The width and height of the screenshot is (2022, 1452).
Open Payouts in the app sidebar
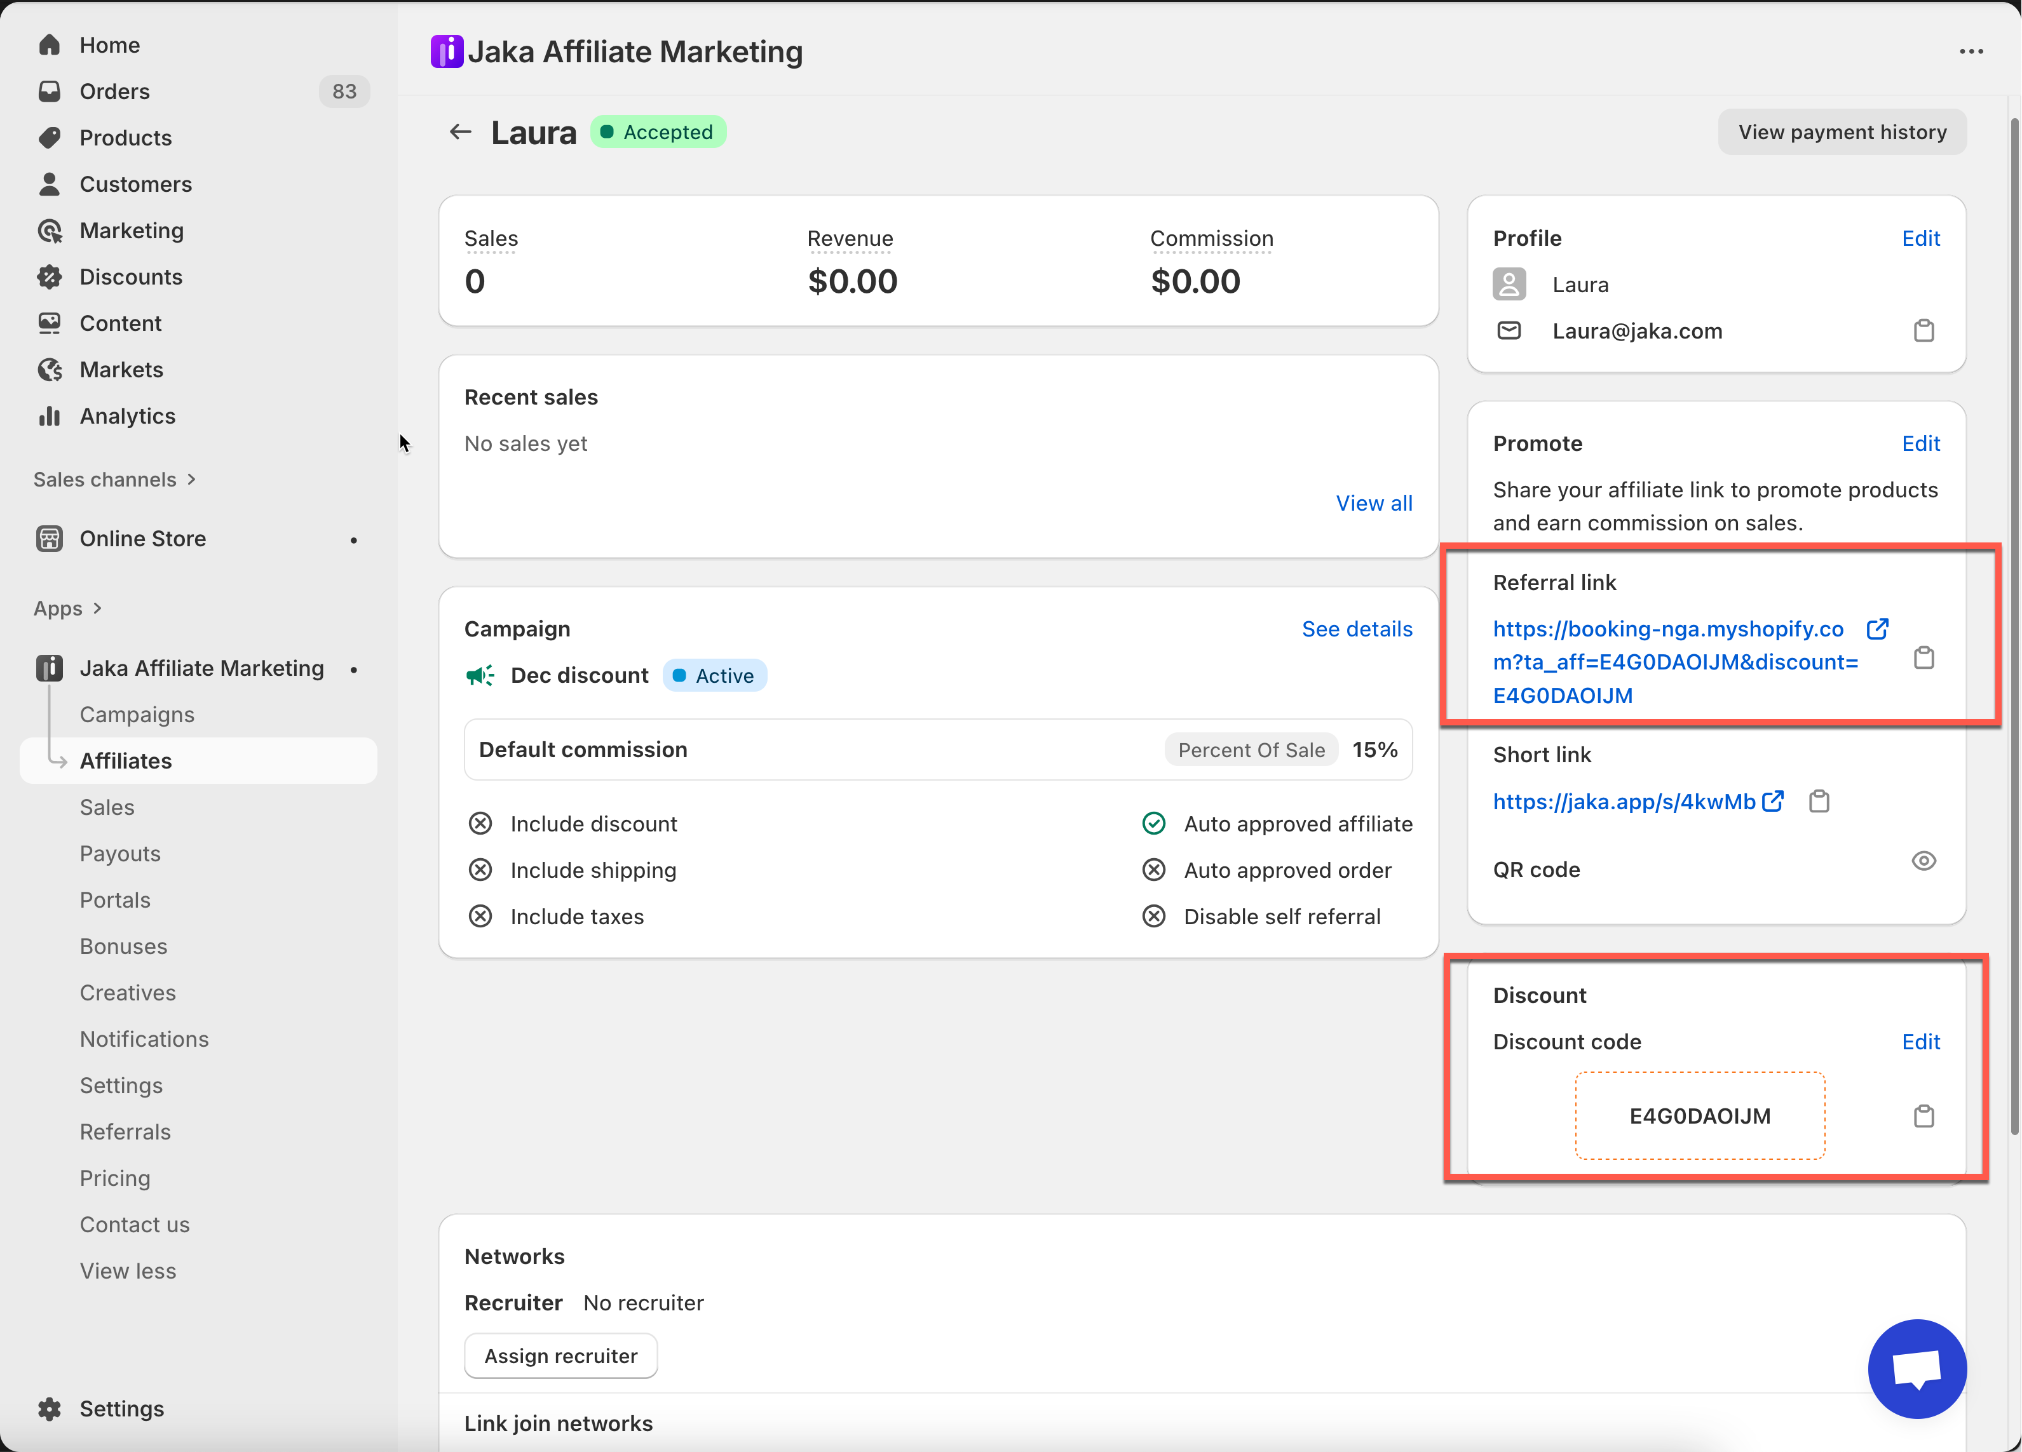coord(120,853)
